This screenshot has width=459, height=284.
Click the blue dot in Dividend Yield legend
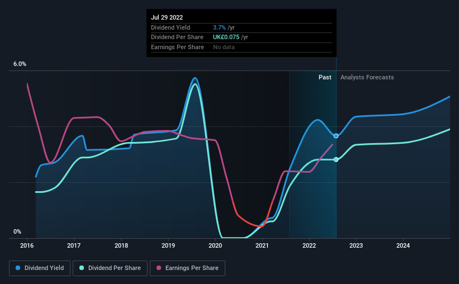tap(18, 268)
